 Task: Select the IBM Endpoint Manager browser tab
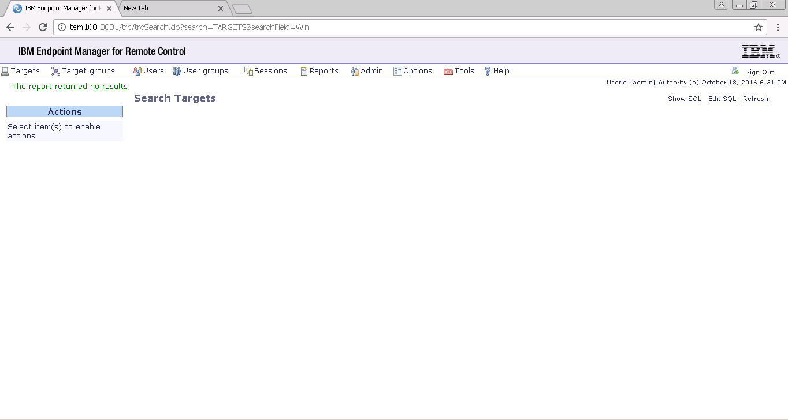point(61,9)
